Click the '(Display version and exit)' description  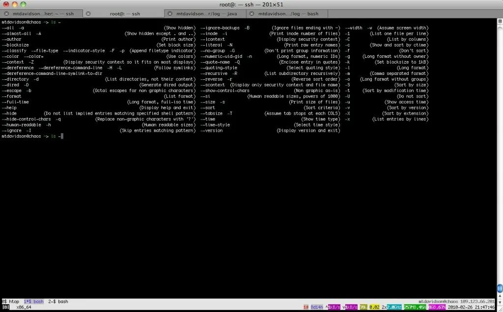(308, 131)
